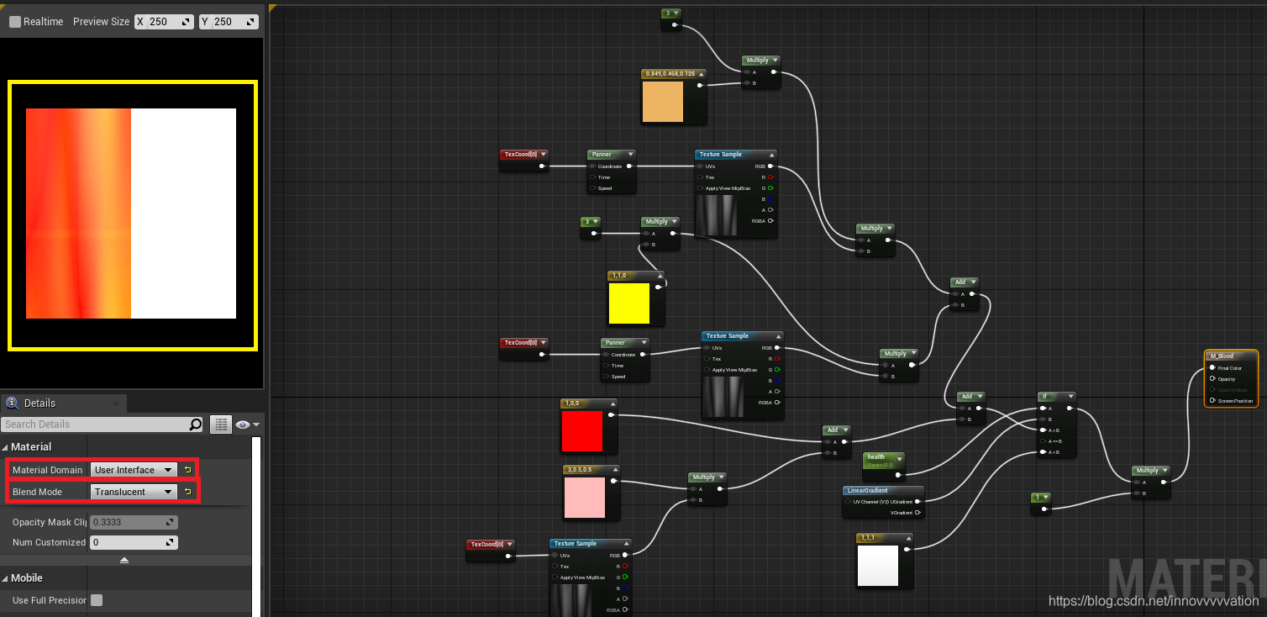The height and width of the screenshot is (617, 1267).
Task: Click the material preview viewport
Action: click(132, 214)
